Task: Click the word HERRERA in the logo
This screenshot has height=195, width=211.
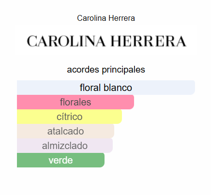Action: point(149,41)
